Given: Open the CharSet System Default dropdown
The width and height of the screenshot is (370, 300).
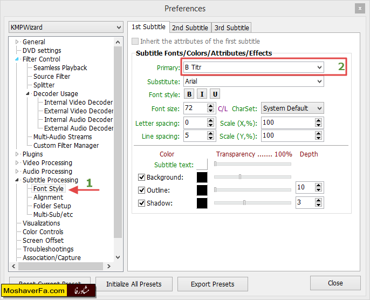Looking at the screenshot, I should [x=319, y=108].
